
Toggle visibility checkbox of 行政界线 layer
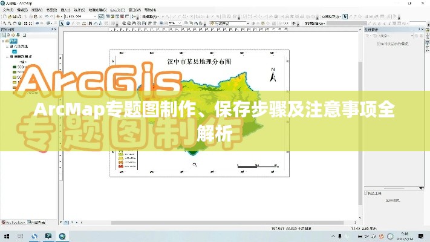pyautogui.click(x=11, y=47)
